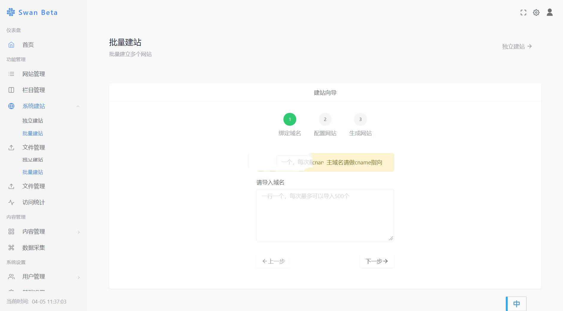Click the 下一步 button
Viewport: 563px width, 311px height.
(377, 261)
